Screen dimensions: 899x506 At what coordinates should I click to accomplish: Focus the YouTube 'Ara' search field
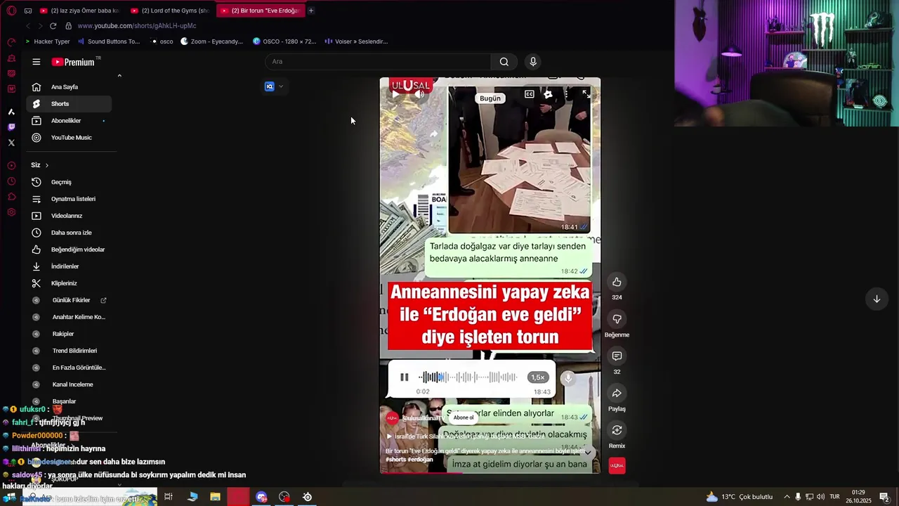(378, 62)
